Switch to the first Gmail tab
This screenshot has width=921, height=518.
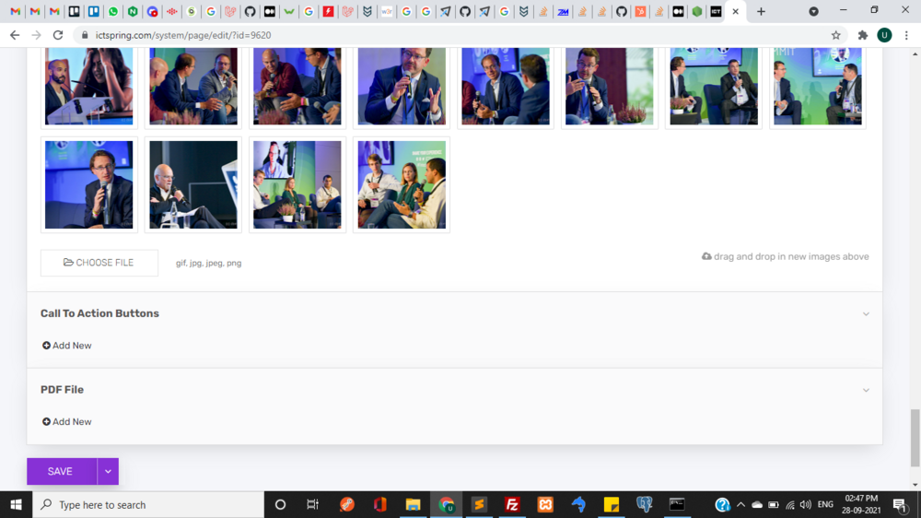(x=15, y=12)
